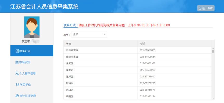Select the 建邺区 row

click(137, 77)
